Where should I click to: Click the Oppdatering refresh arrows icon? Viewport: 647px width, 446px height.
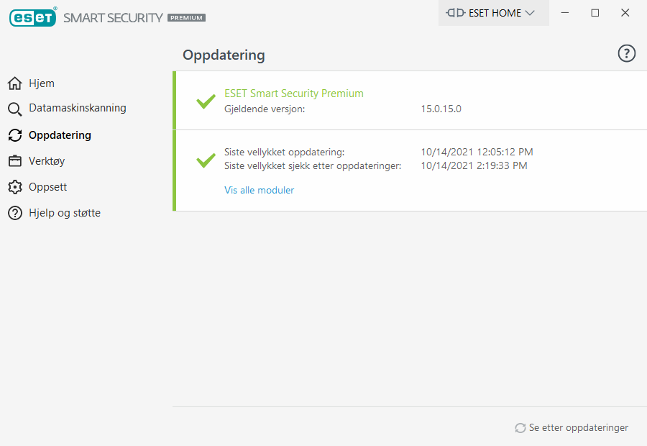click(15, 135)
